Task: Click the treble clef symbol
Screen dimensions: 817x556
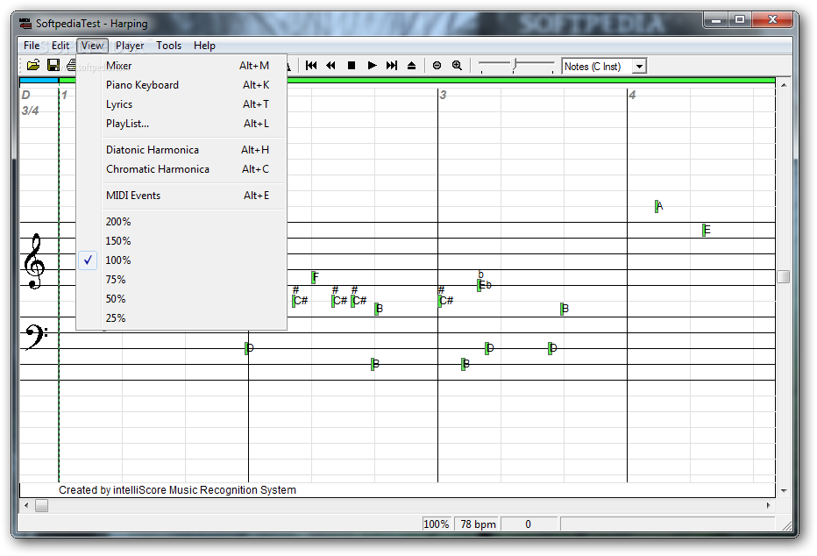Action: 34,260
